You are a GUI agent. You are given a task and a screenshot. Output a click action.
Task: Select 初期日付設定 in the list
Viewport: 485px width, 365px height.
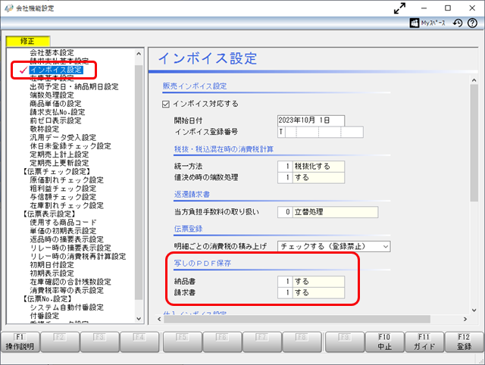coord(52,265)
